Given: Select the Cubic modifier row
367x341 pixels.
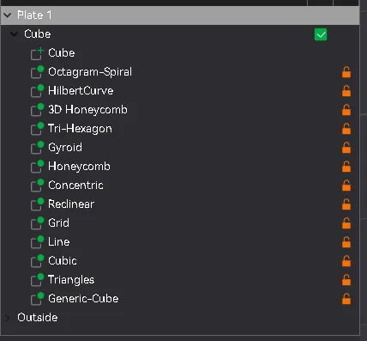Looking at the screenshot, I should pos(180,261).
